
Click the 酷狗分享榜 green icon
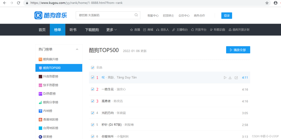(40, 102)
